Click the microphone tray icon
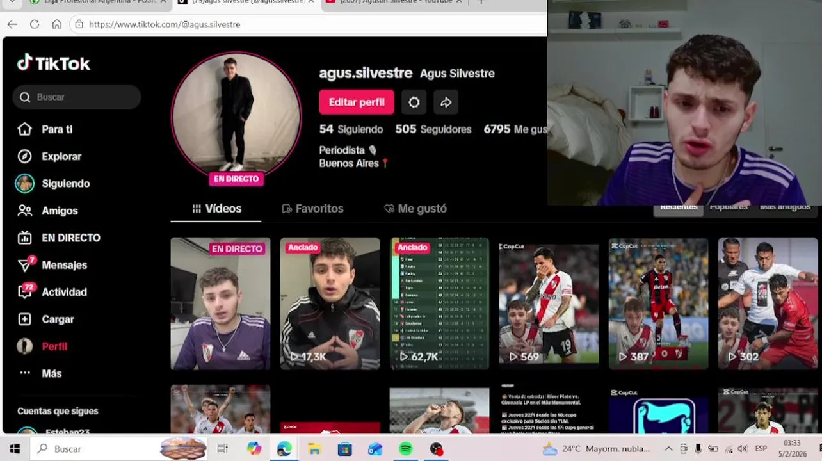The height and width of the screenshot is (461, 822). [698, 449]
